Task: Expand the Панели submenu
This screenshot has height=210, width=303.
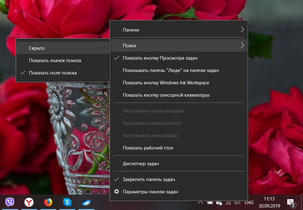Action: pos(179,30)
